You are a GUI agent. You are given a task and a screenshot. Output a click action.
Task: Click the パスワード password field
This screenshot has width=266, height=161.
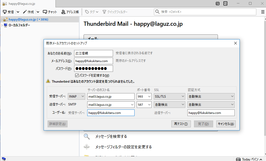[94, 69]
